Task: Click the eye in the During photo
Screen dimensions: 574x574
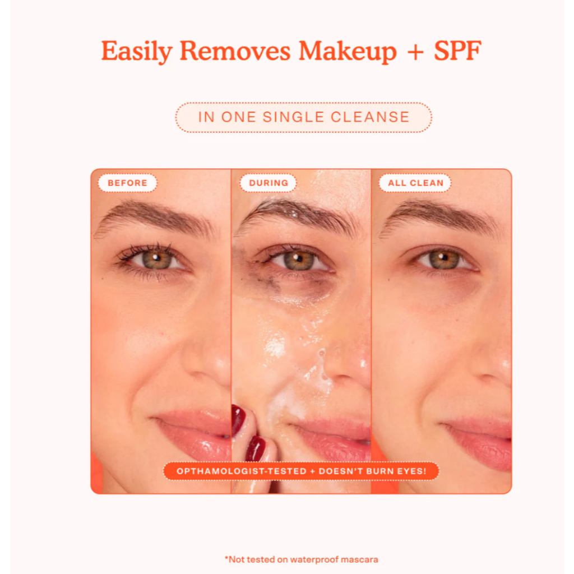Action: [x=297, y=261]
